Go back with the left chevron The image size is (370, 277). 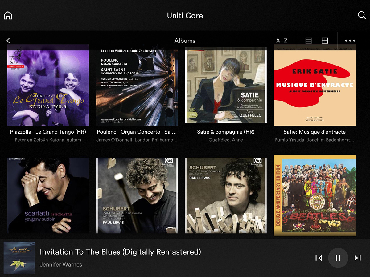pos(8,41)
